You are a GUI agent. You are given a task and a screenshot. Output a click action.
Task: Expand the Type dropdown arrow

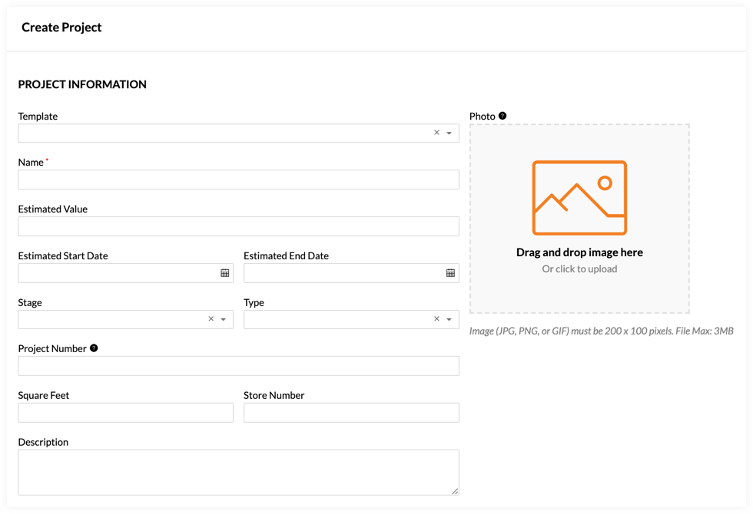(449, 320)
